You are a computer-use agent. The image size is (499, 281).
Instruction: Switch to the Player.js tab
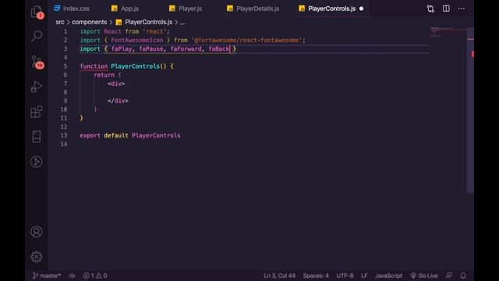[186, 9]
